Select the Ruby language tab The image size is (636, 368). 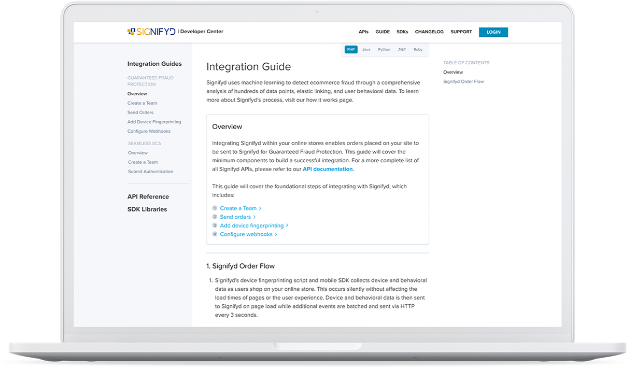click(418, 50)
